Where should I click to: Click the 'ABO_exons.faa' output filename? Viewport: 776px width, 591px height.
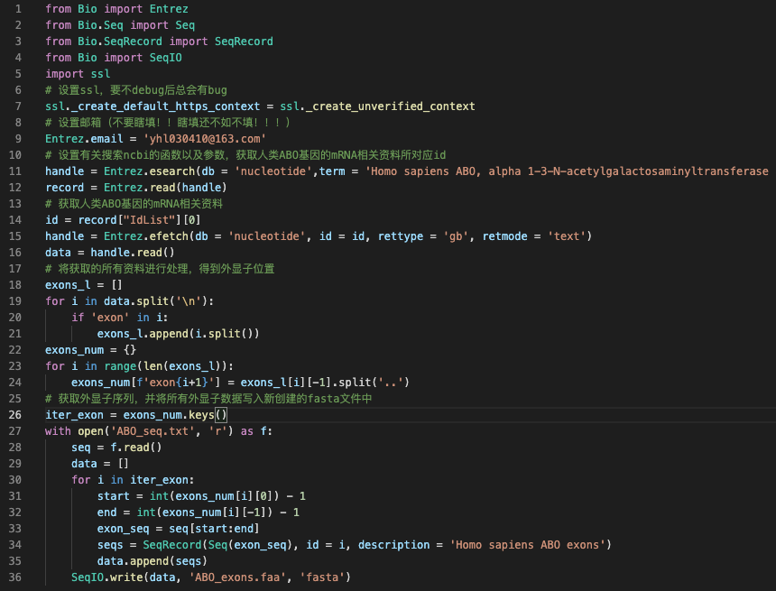(237, 577)
